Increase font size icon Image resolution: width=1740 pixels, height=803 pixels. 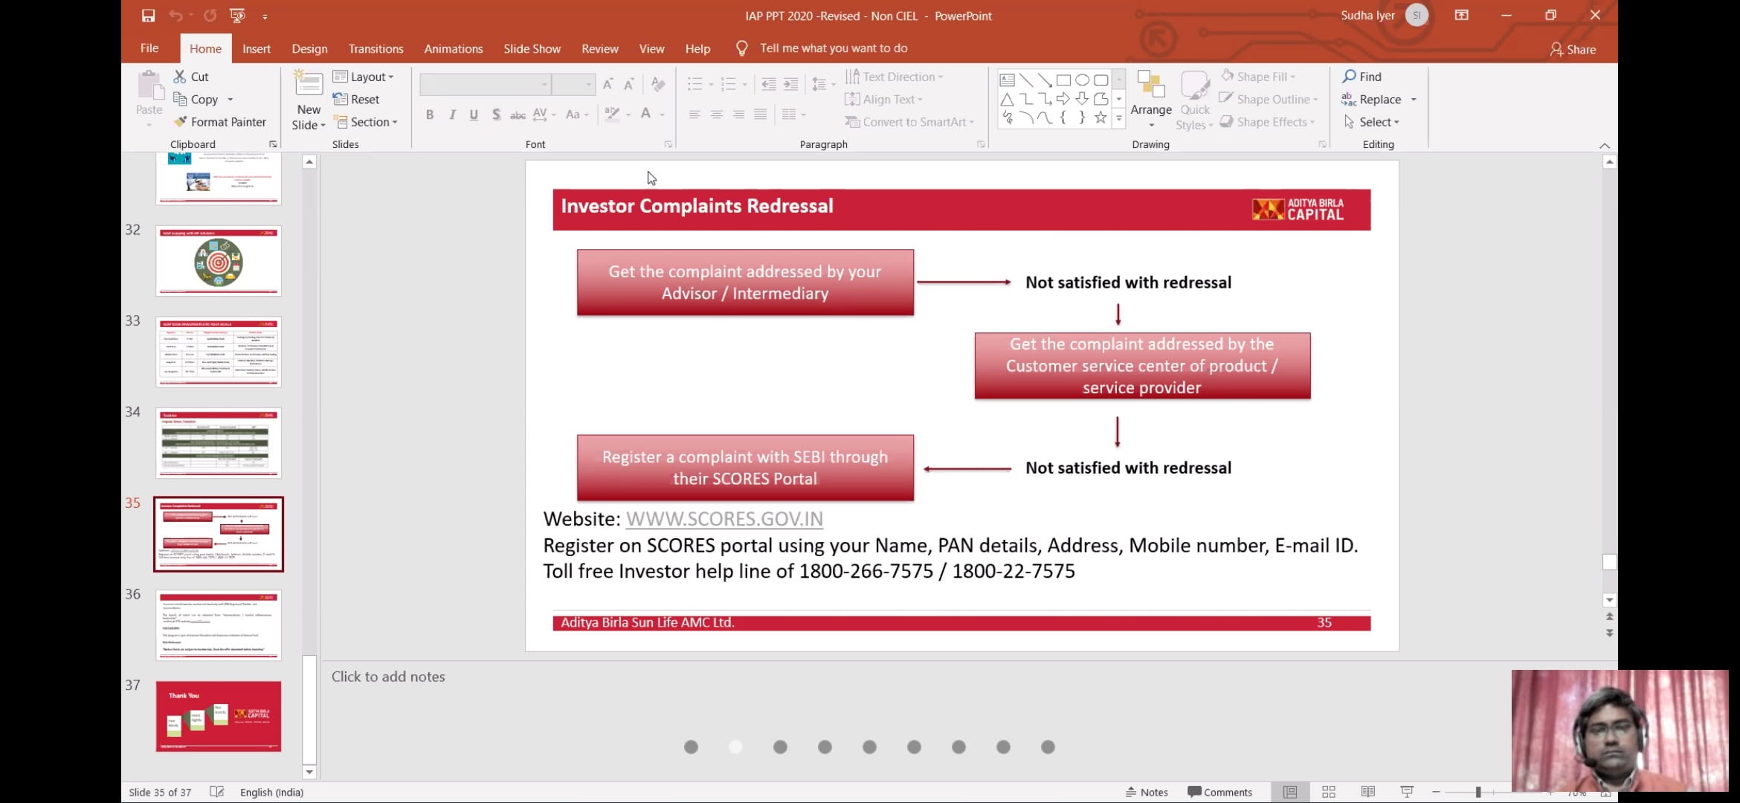point(608,84)
